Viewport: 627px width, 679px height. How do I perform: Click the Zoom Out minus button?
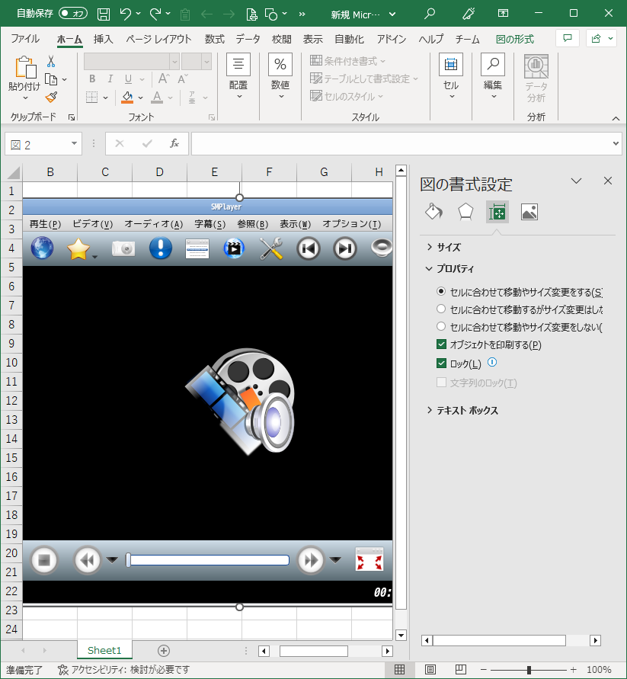point(484,670)
